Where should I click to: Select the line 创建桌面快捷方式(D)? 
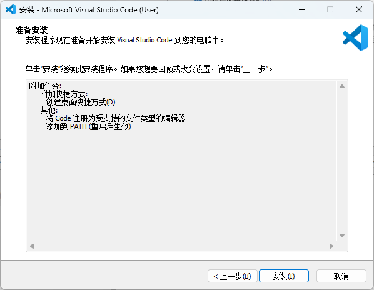[x=81, y=102]
